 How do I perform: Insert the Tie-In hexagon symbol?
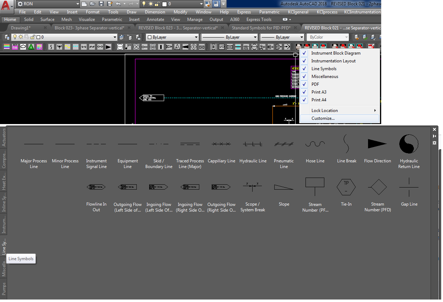[346, 187]
